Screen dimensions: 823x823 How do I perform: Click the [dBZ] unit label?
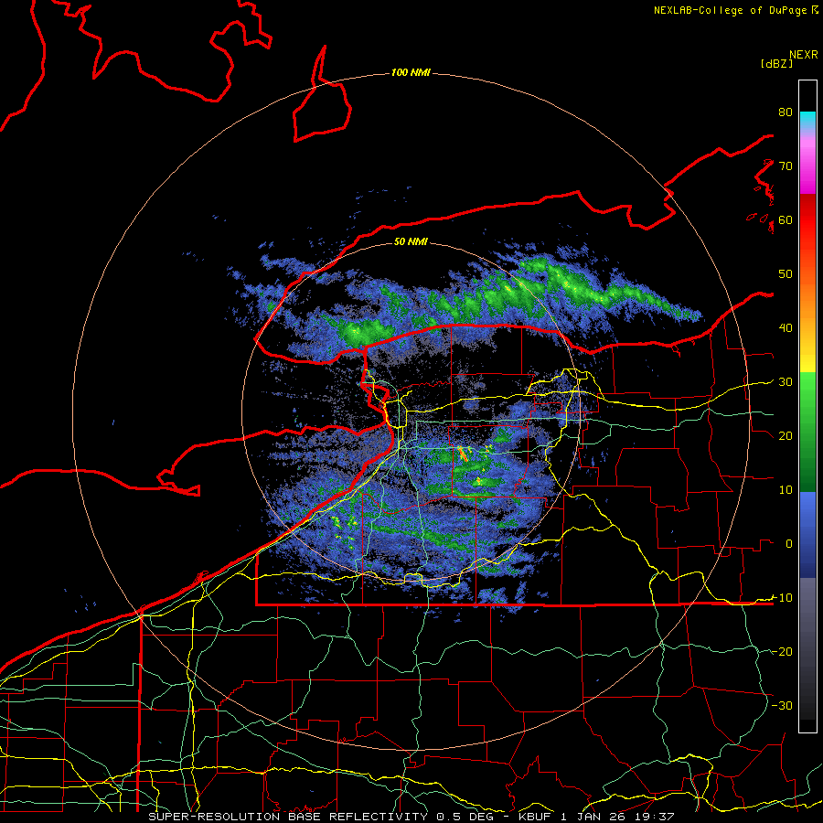[x=776, y=63]
